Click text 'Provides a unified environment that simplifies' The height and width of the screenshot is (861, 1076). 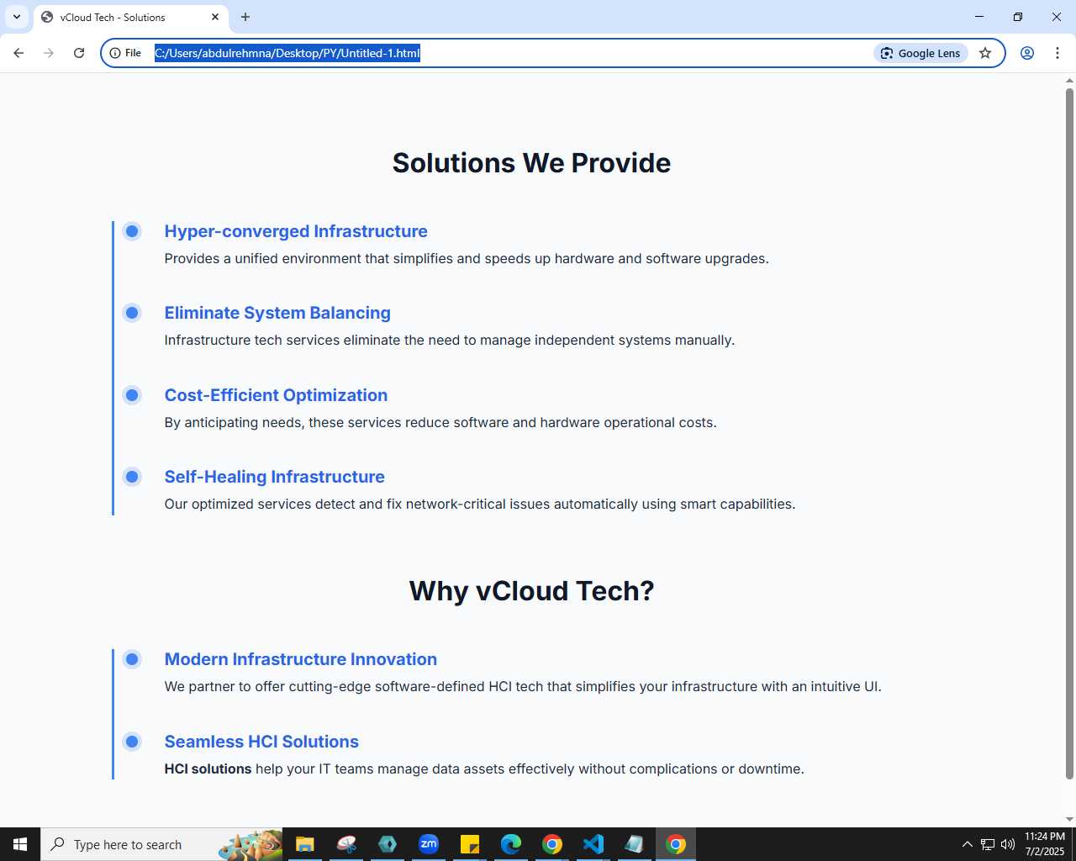(x=309, y=258)
